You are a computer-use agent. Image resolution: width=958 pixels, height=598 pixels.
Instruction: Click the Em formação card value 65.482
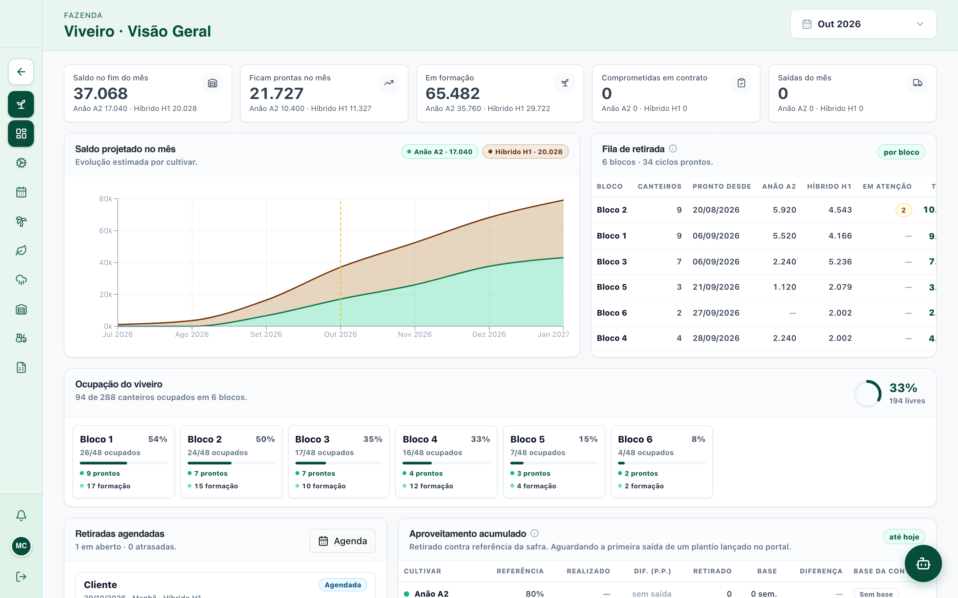pyautogui.click(x=452, y=94)
